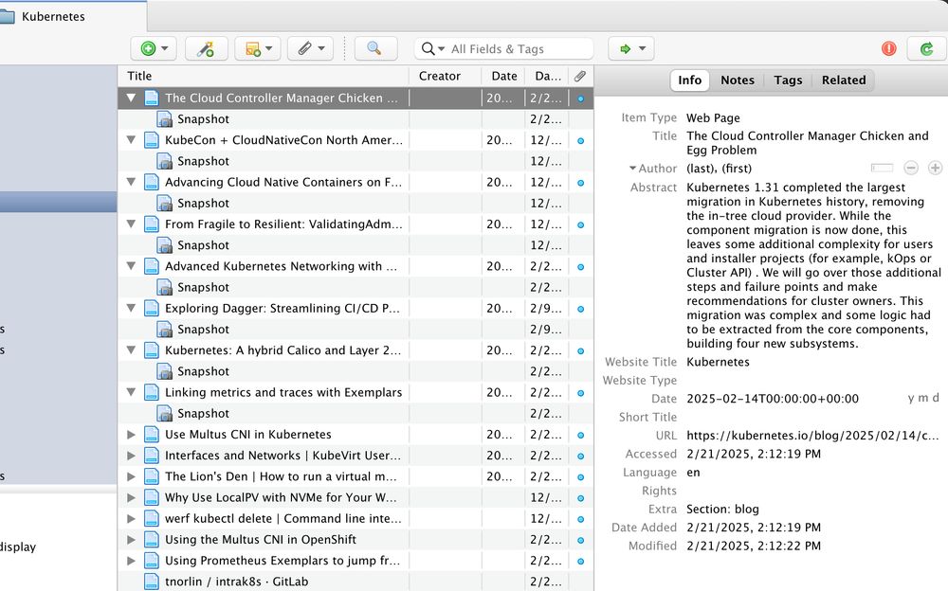Click the Kubernetes collection folder icon
948x591 pixels.
pos(7,16)
